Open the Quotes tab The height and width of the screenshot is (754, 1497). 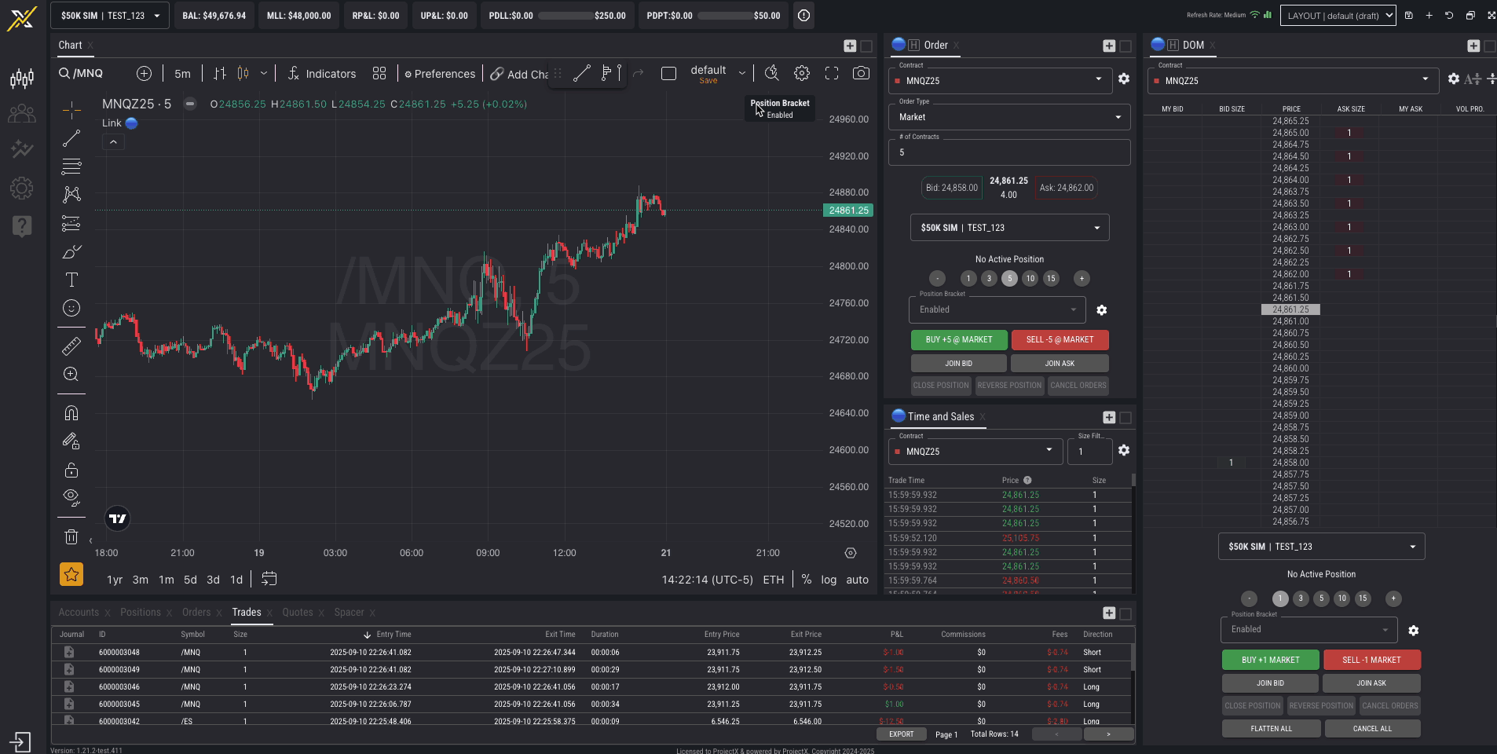298,613
